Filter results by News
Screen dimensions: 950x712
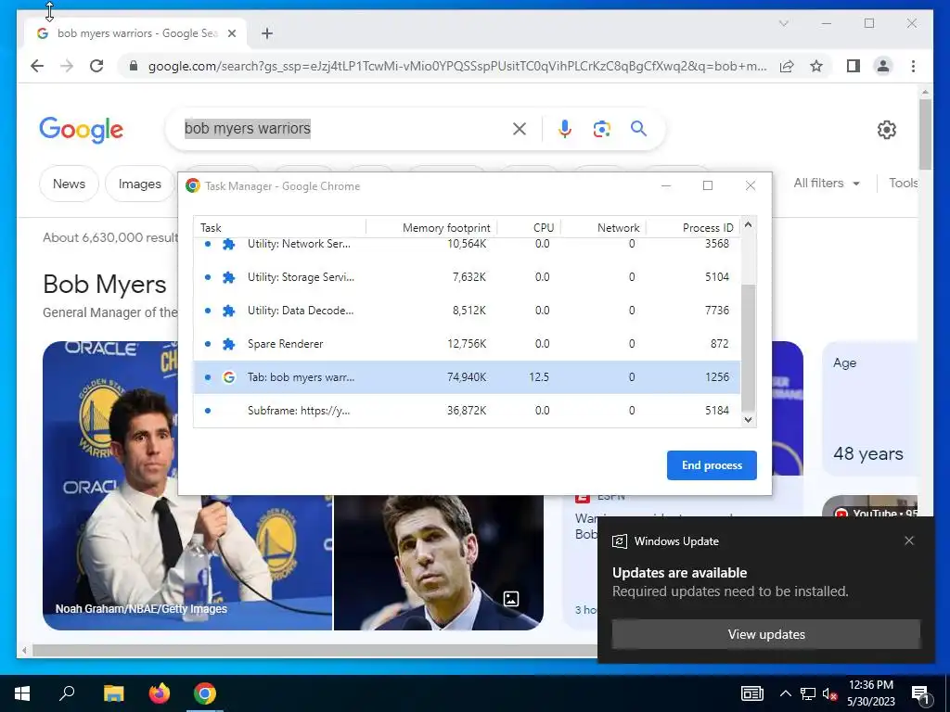point(69,184)
